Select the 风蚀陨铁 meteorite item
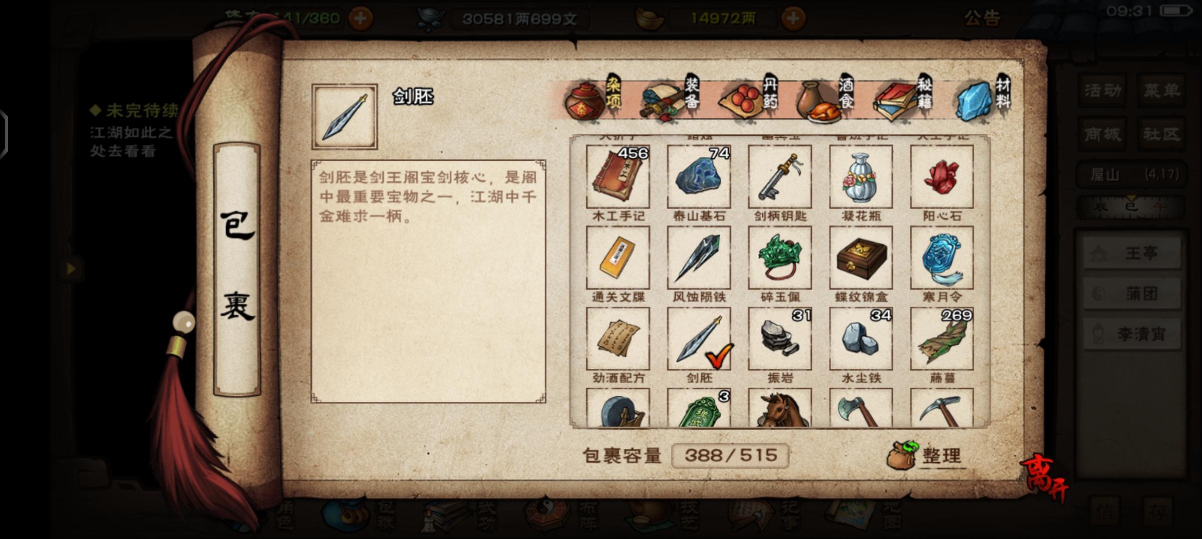Screen dimensions: 1202x539 (699, 258)
